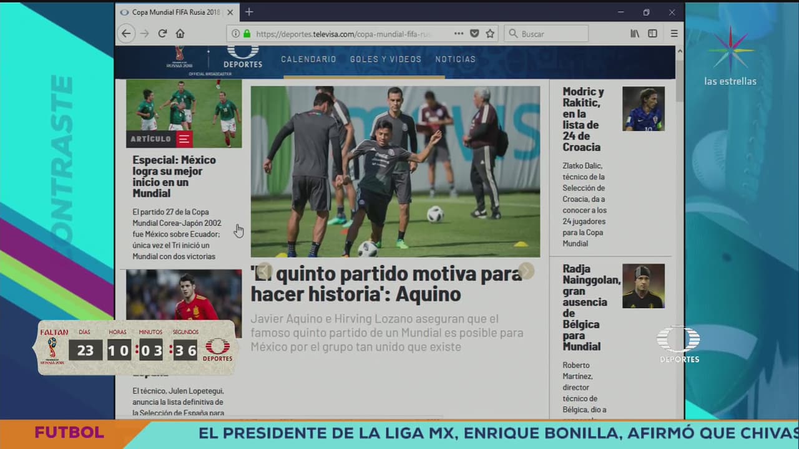Go to the browser home icon

[x=180, y=34]
